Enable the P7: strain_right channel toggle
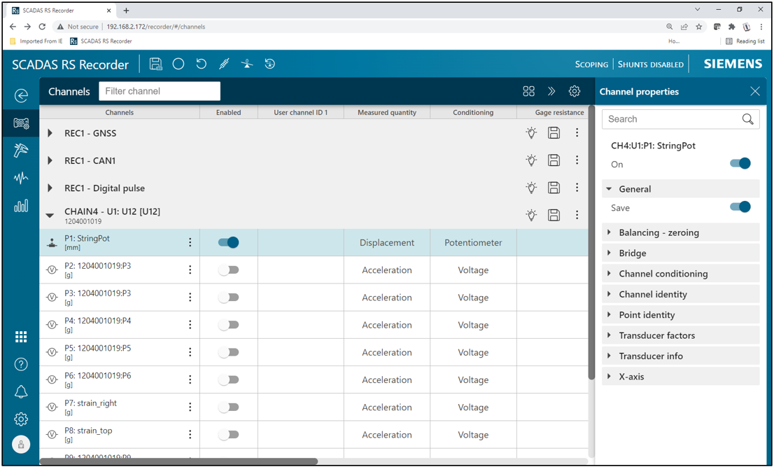Image resolution: width=774 pixels, height=467 pixels. coord(229,407)
